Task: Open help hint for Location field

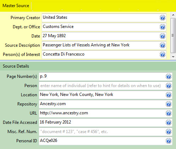Action: [169, 95]
